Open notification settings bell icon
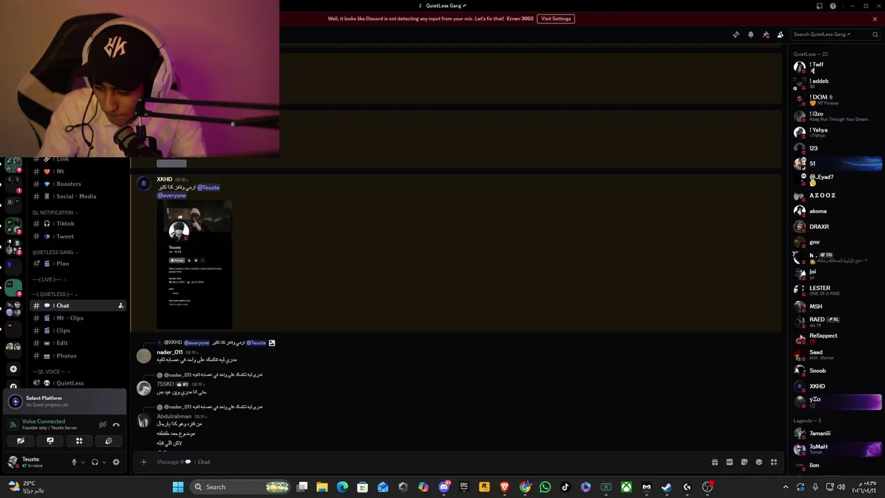 coord(751,35)
